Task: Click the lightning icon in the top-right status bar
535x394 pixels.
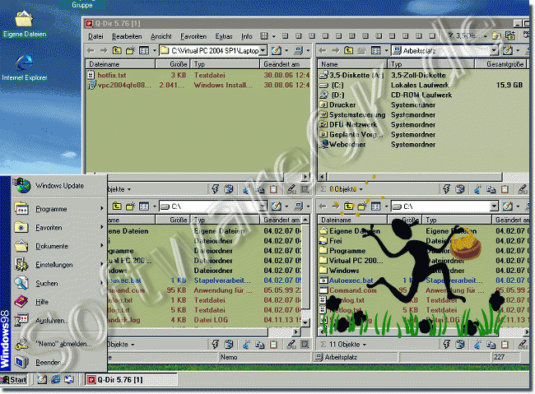Action: [447, 189]
